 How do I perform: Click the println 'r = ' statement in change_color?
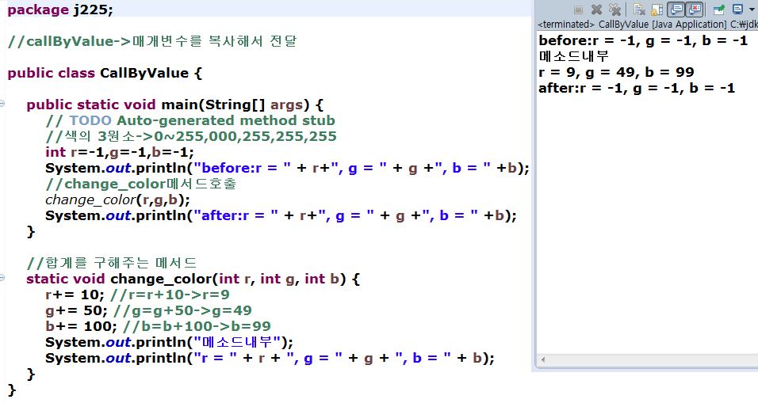[x=270, y=358]
